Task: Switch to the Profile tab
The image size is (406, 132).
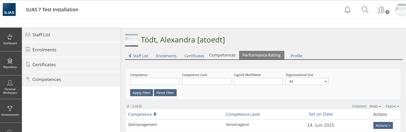Action: pyautogui.click(x=296, y=56)
